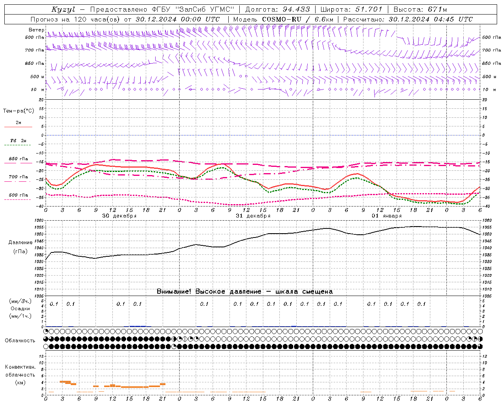Click the 01 января date label
The width and height of the screenshot is (503, 402).
click(387, 216)
